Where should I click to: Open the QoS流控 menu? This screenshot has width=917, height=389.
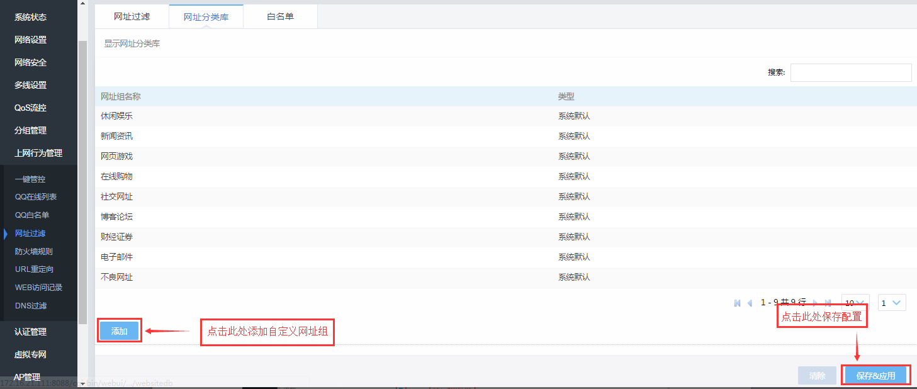tap(31, 108)
